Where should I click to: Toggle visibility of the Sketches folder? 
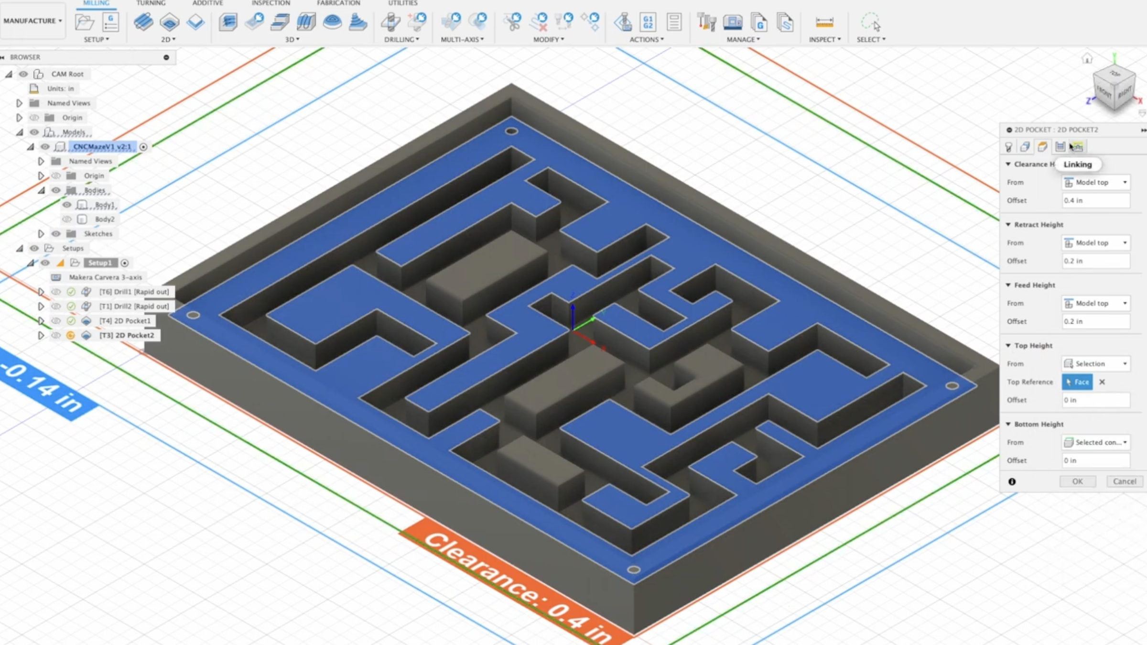(56, 234)
